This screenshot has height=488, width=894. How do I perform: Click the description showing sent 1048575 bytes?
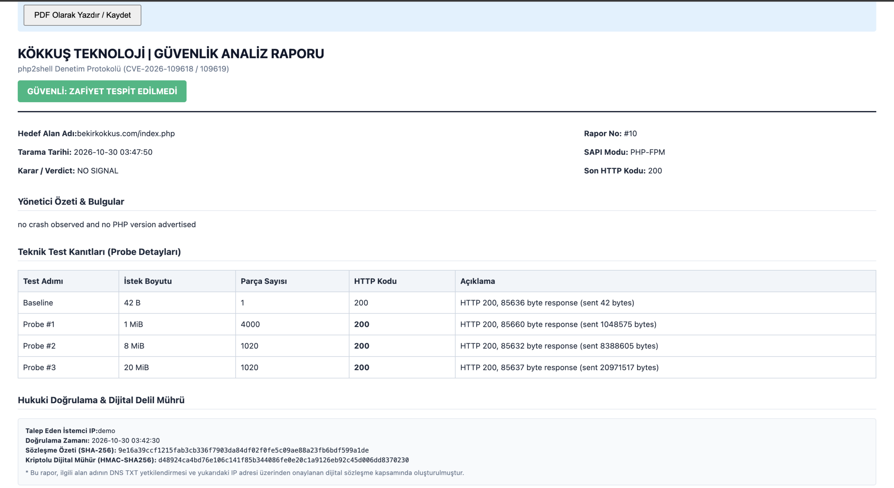[x=558, y=324]
